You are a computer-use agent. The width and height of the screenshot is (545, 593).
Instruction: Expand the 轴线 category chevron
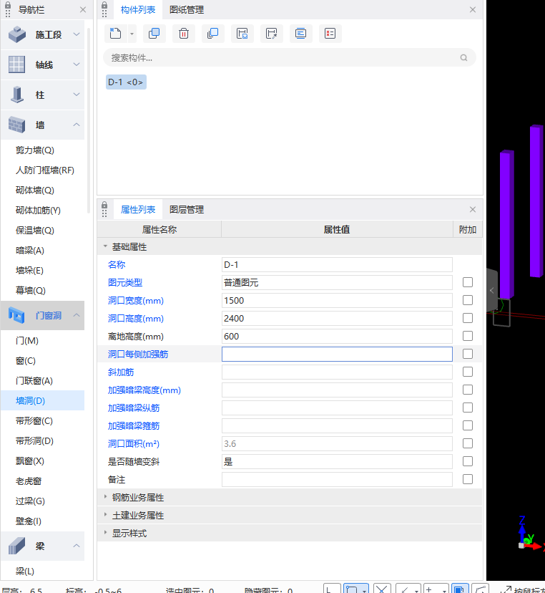[x=77, y=64]
